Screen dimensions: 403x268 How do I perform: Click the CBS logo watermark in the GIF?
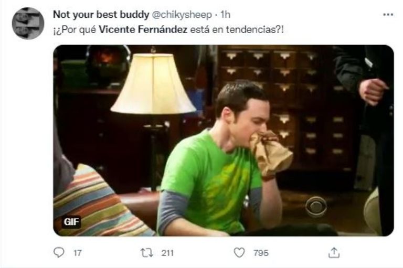click(x=316, y=206)
